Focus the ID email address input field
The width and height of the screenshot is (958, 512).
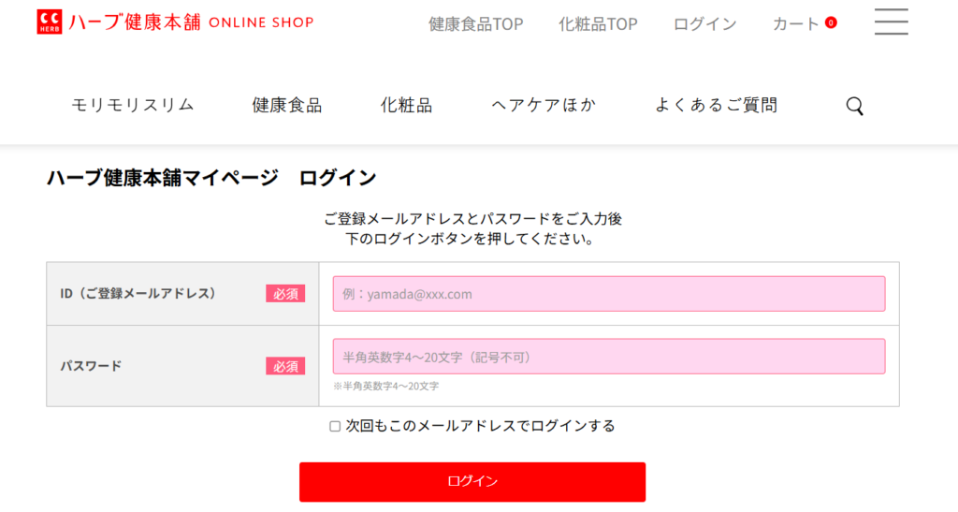tap(609, 294)
